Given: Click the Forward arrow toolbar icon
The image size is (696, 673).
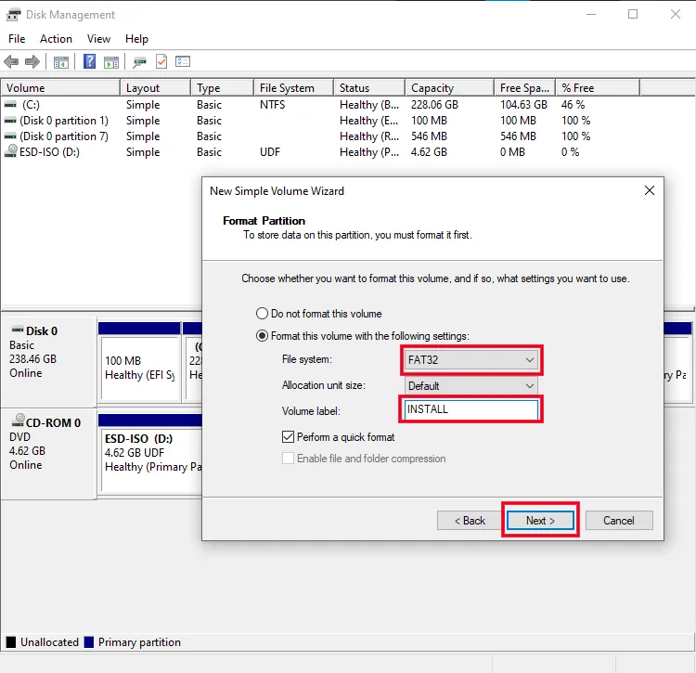Looking at the screenshot, I should [x=32, y=62].
